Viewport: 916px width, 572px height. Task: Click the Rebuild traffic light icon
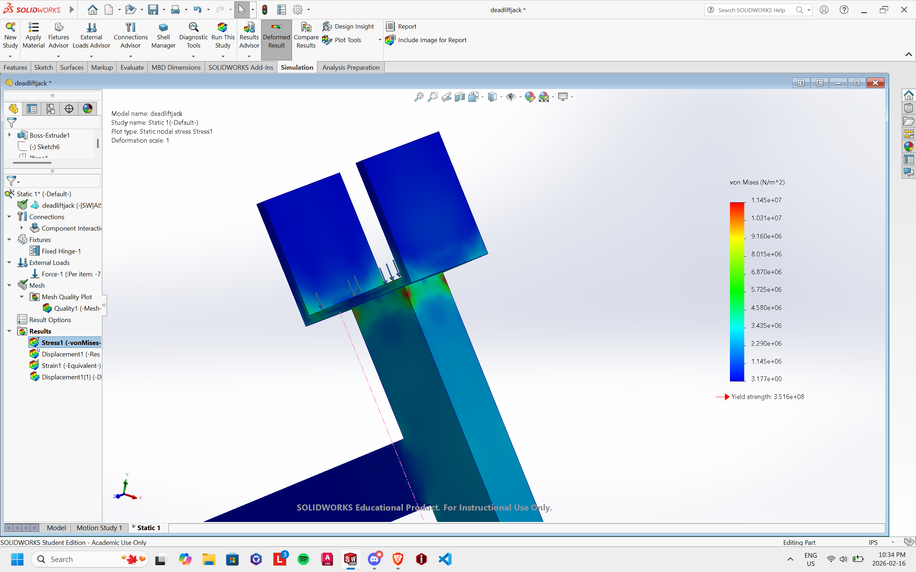[x=264, y=10]
